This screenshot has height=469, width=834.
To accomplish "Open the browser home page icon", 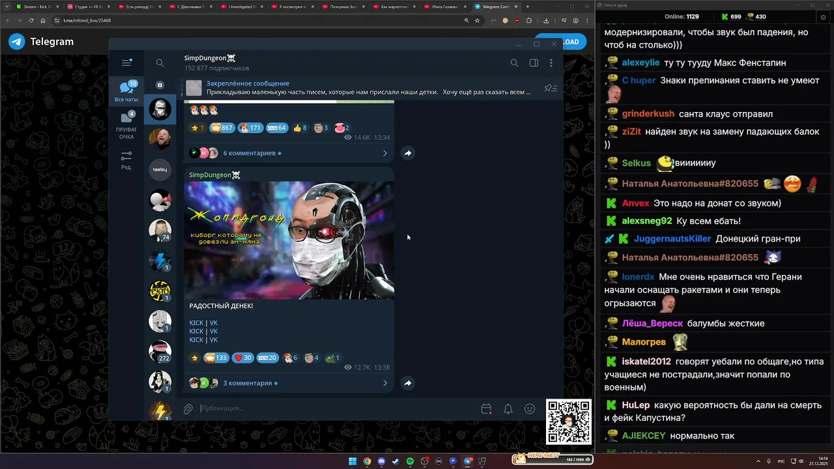I will pos(42,20).
